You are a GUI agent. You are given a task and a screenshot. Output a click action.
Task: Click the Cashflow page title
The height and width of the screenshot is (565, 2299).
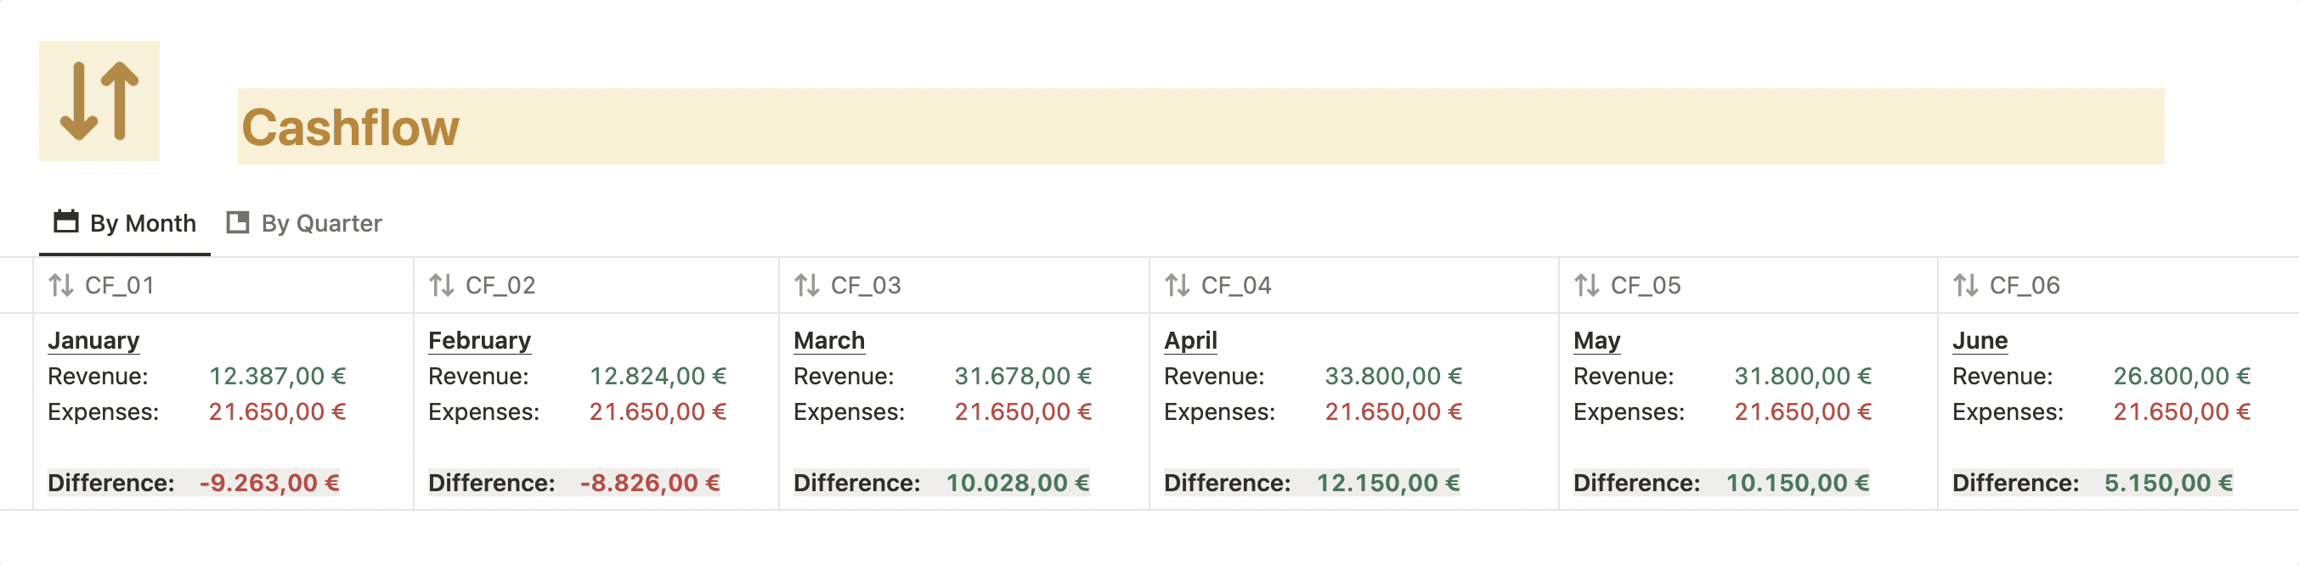pyautogui.click(x=350, y=127)
